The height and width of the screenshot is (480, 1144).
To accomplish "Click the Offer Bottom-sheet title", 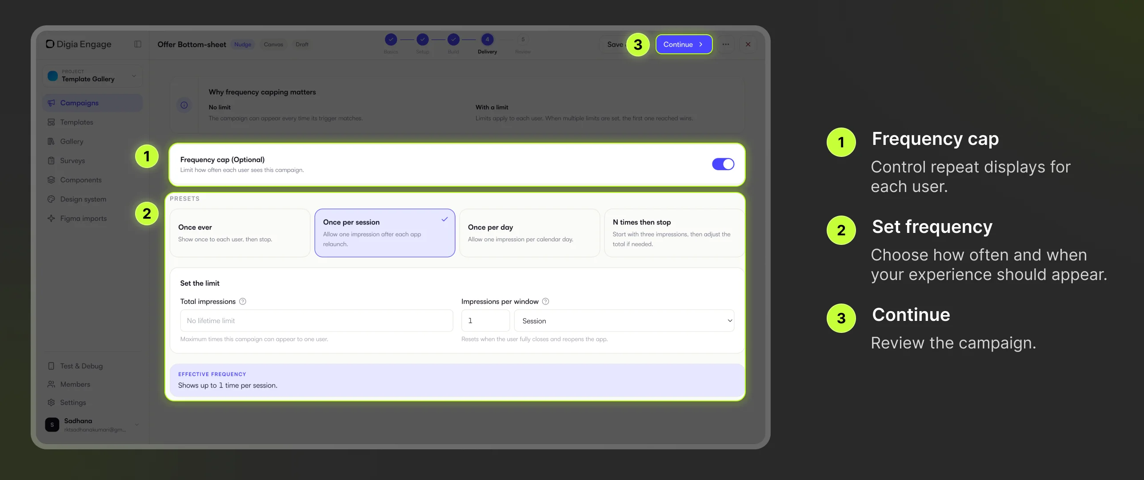I will (x=192, y=44).
